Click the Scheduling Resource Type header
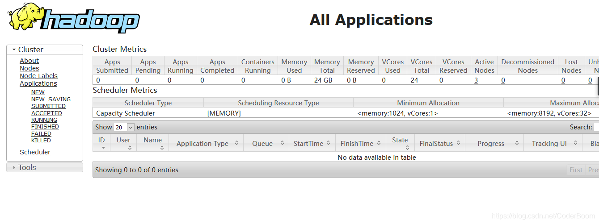The height and width of the screenshot is (224, 599). [278, 103]
